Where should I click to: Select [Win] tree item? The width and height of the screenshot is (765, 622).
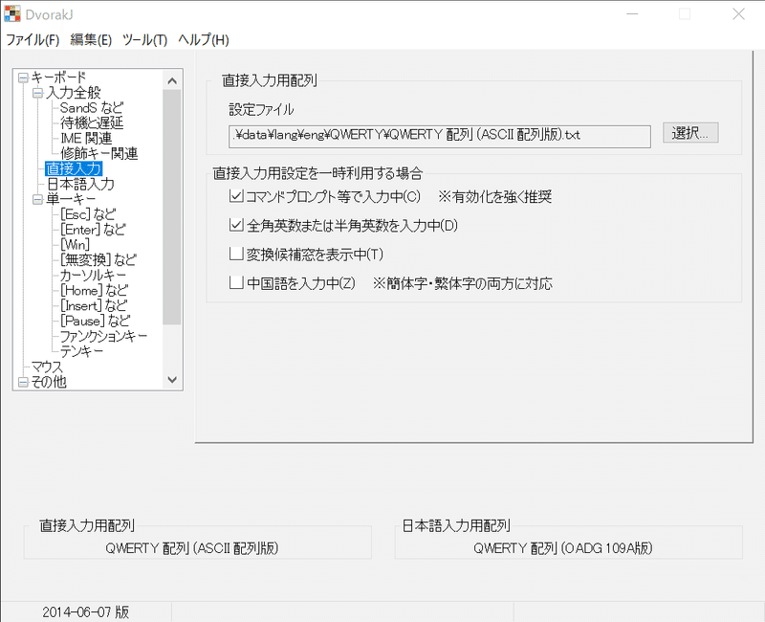[76, 245]
